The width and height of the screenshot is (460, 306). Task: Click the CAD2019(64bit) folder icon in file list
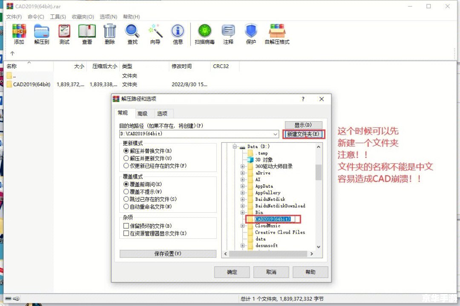(9, 84)
